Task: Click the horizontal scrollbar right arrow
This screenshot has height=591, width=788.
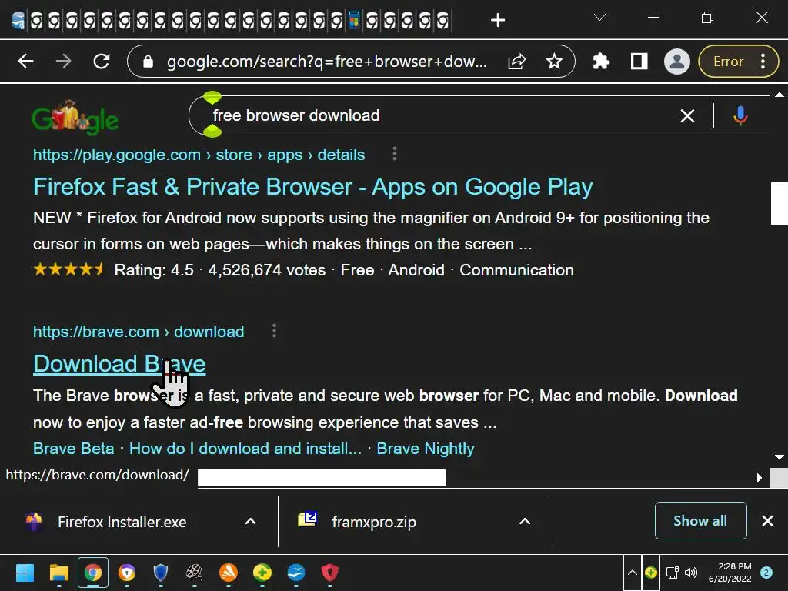Action: click(x=760, y=478)
